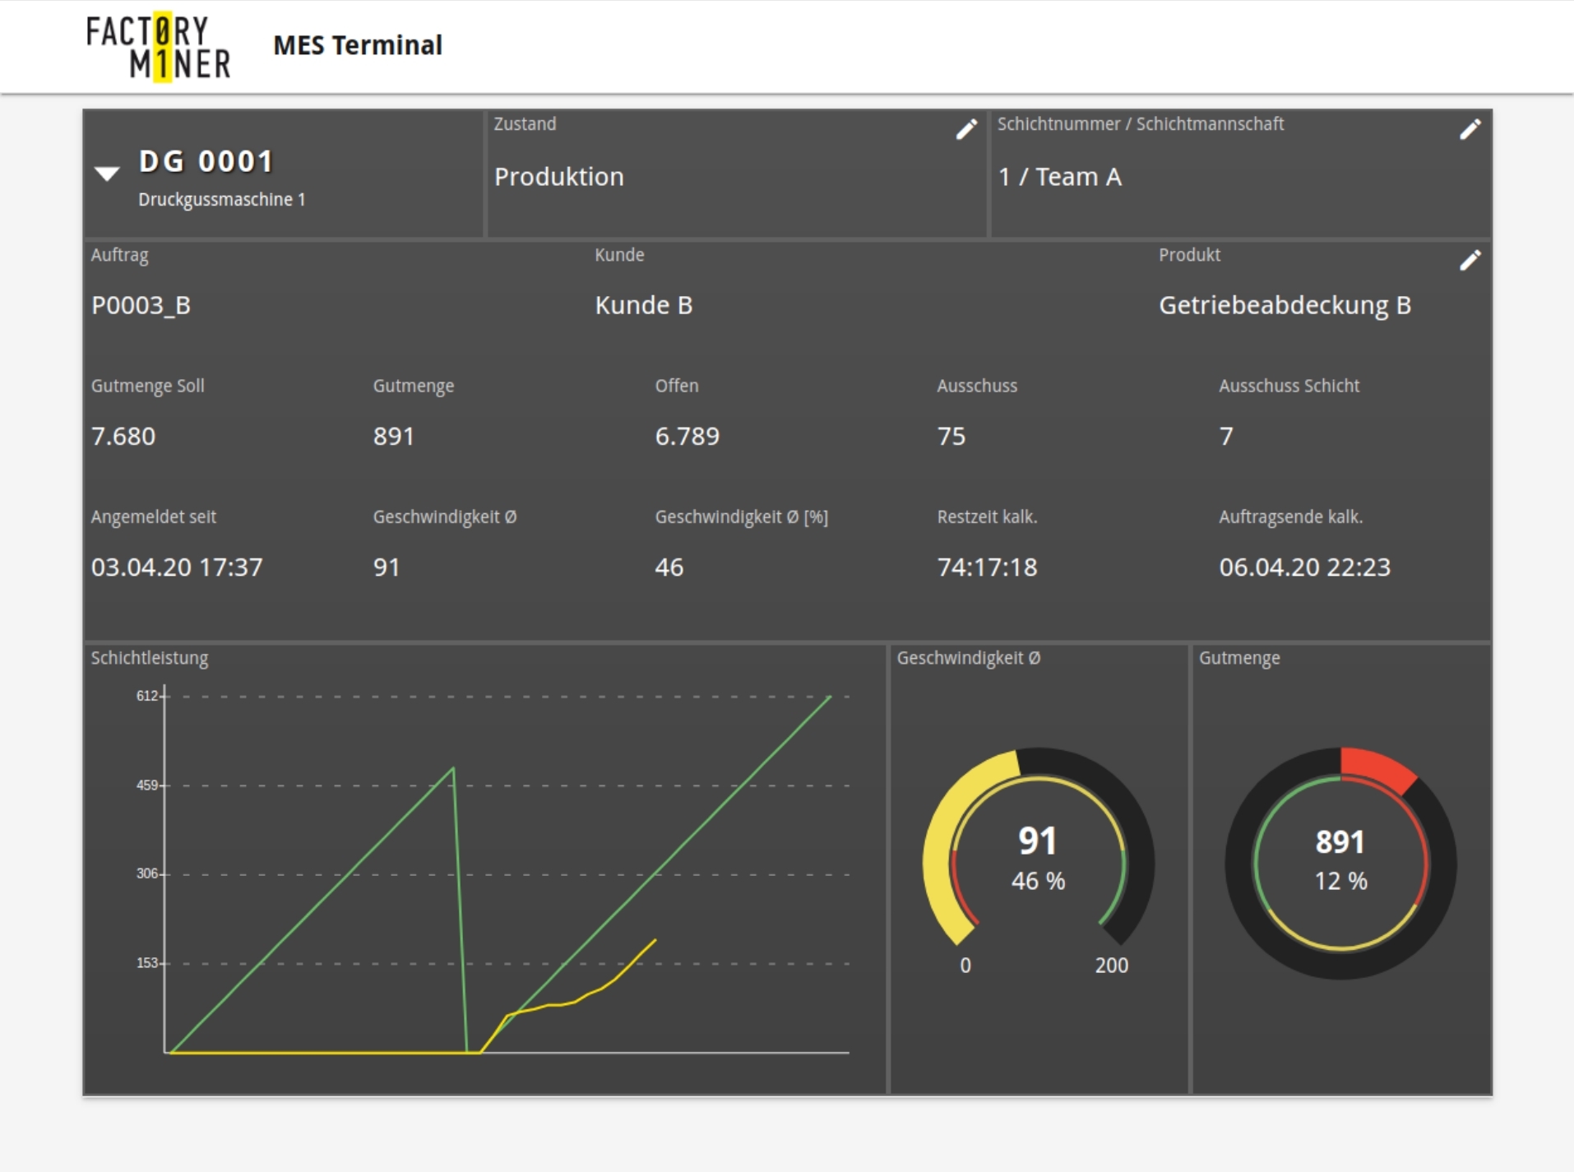Screen dimensions: 1574x1172
Task: Click the Gutmenge Soll value 7.680
Action: 123,436
